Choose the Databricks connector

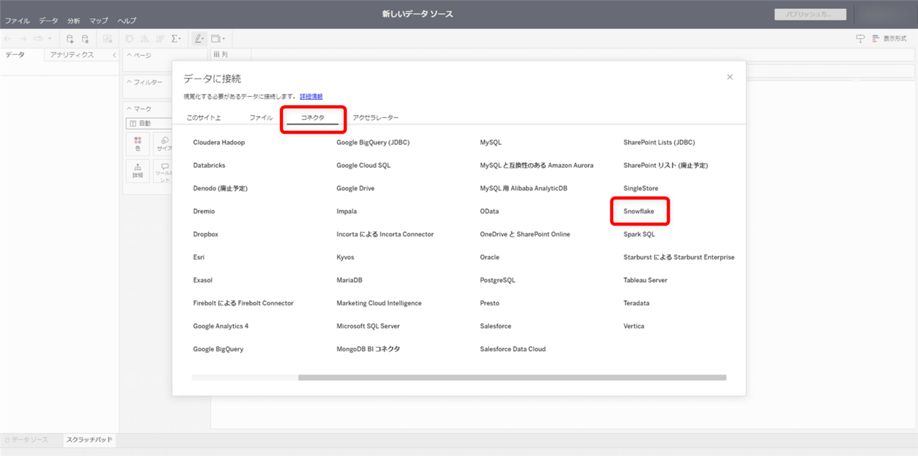[209, 165]
